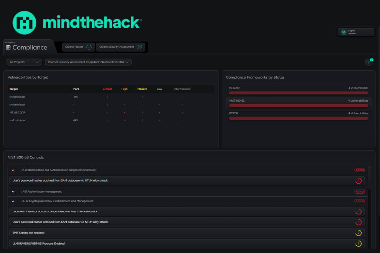380x253 pixels.
Task: Click severity ring icon for LLMNR/MDNS/NBT-NS Protocols Enabled
Action: [359, 244]
